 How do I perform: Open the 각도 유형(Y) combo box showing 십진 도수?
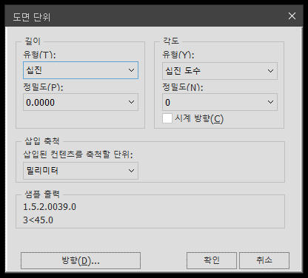point(220,71)
